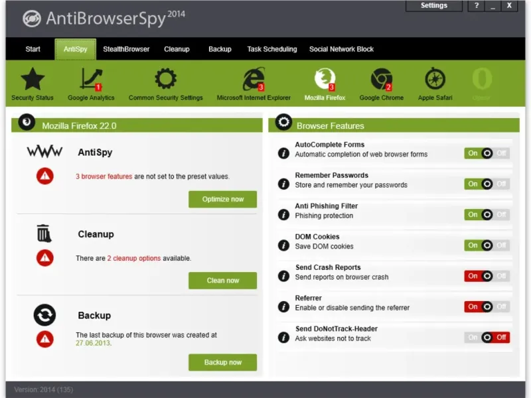Click info icon beside DOM Cookies

[x=283, y=245]
